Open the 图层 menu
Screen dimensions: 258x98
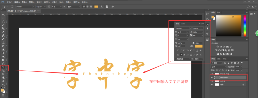tap(32, 2)
